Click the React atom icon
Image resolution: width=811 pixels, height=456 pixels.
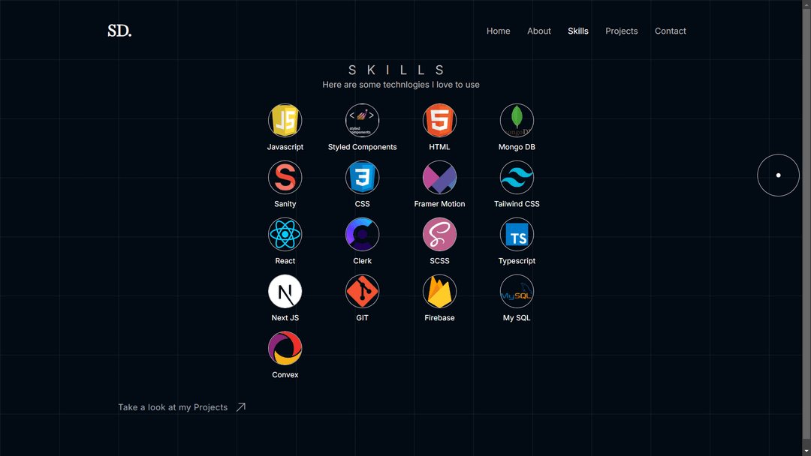click(x=285, y=234)
